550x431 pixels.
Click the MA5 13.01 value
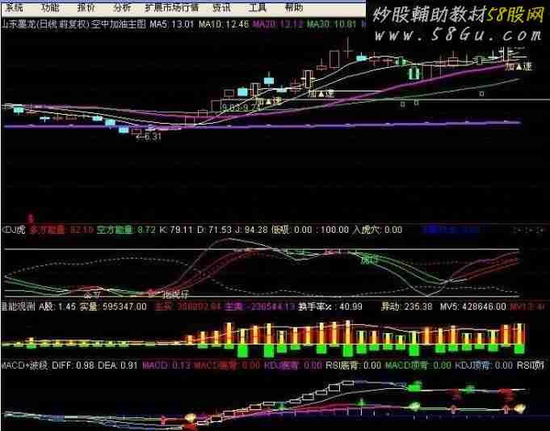172,24
